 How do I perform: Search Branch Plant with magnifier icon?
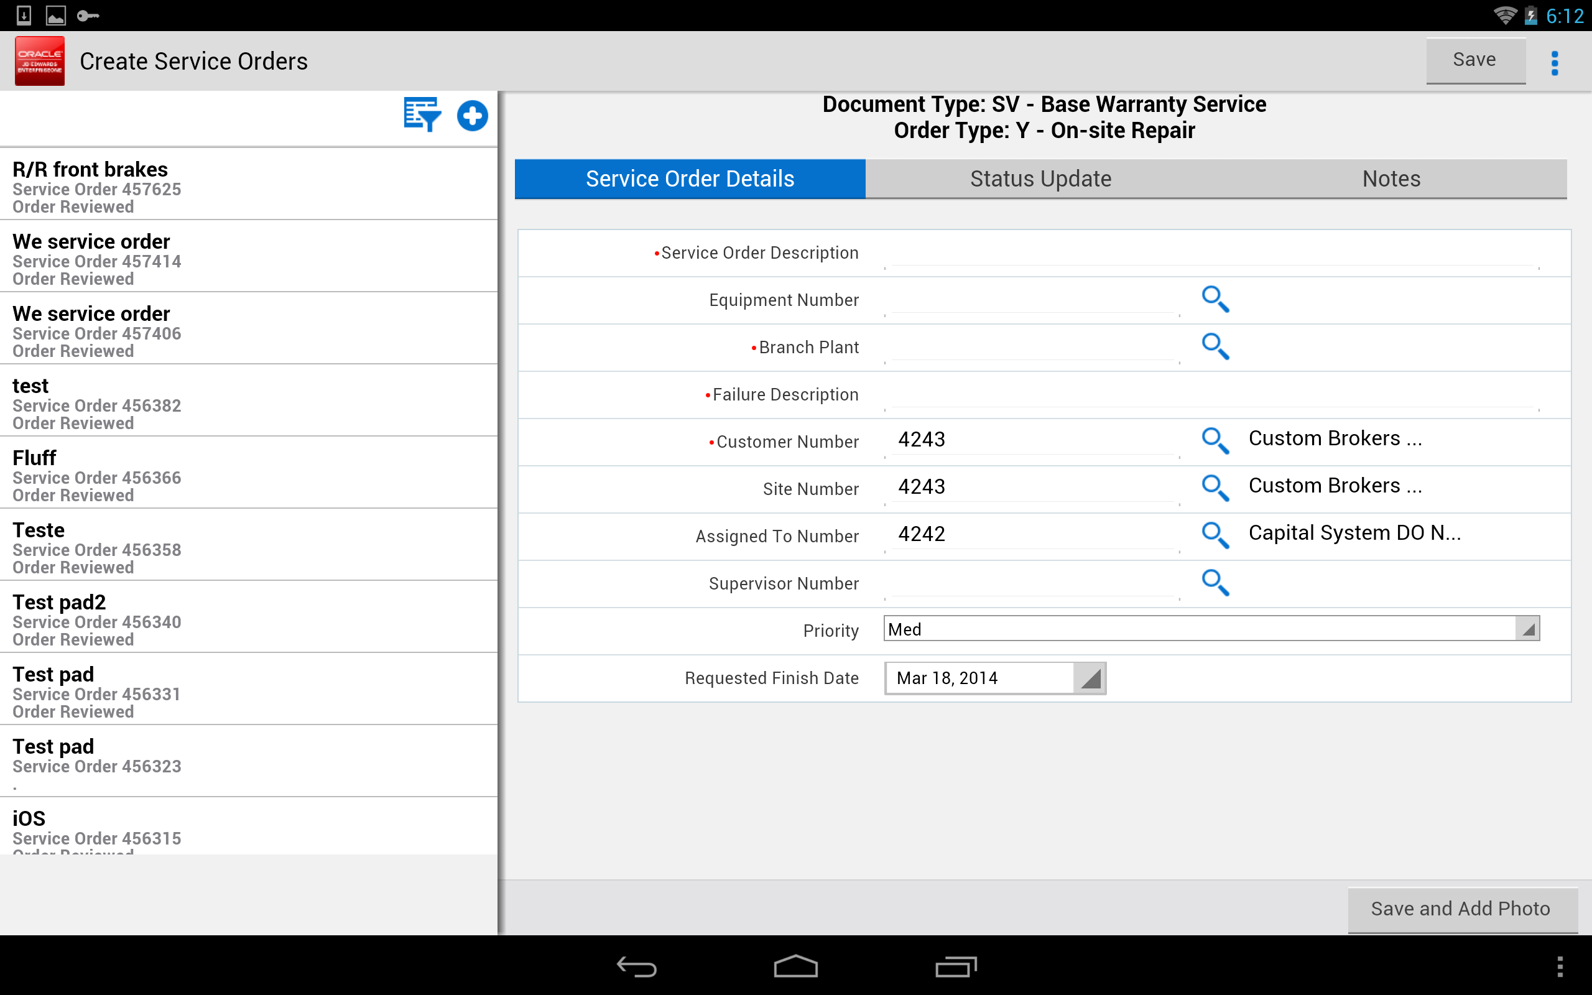[1215, 347]
